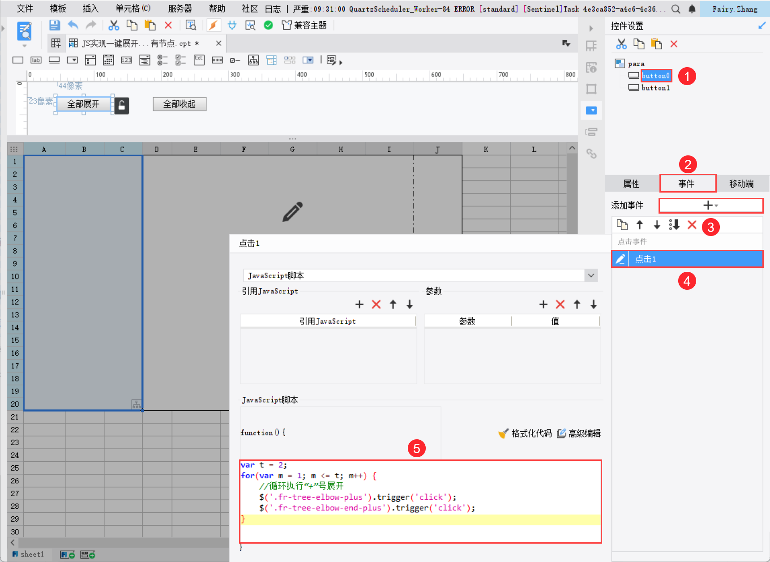This screenshot has width=770, height=562.
Task: Insert a tree view widget
Action: click(253, 60)
